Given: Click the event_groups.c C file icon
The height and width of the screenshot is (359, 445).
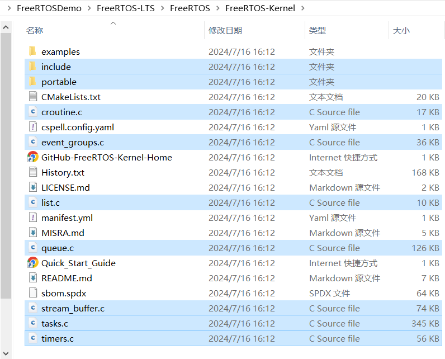Looking at the screenshot, I should point(33,142).
